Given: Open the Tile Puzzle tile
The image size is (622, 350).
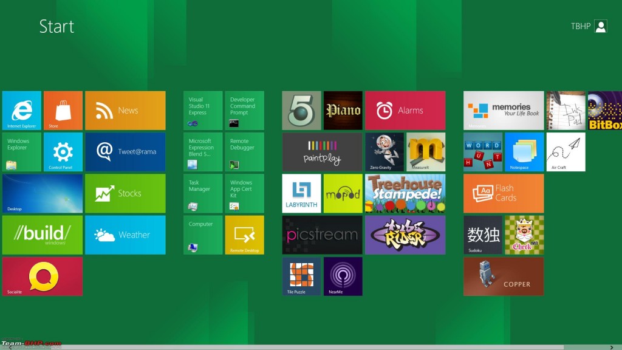Looking at the screenshot, I should [x=301, y=276].
